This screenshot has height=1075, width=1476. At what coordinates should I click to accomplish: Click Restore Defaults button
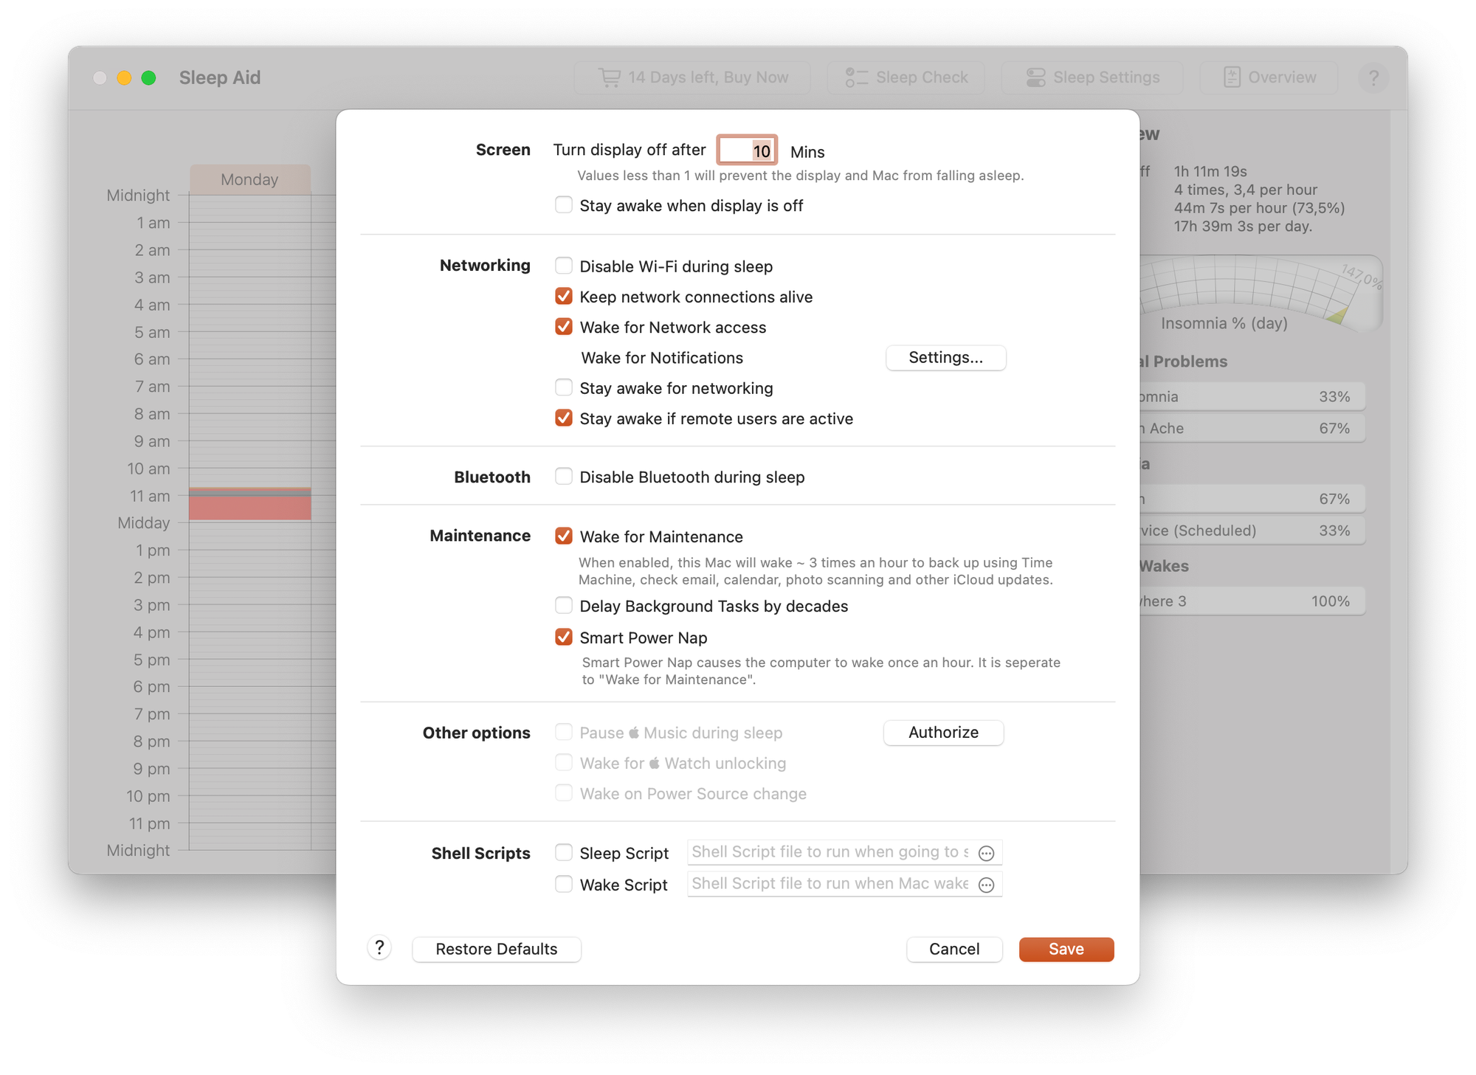(x=496, y=949)
